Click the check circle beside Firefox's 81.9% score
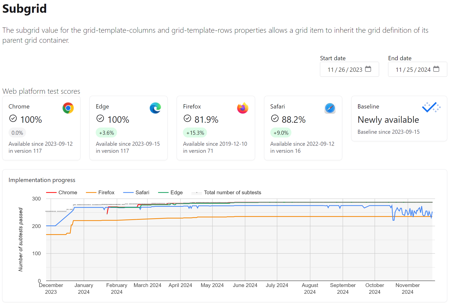449x304 pixels. (x=188, y=118)
